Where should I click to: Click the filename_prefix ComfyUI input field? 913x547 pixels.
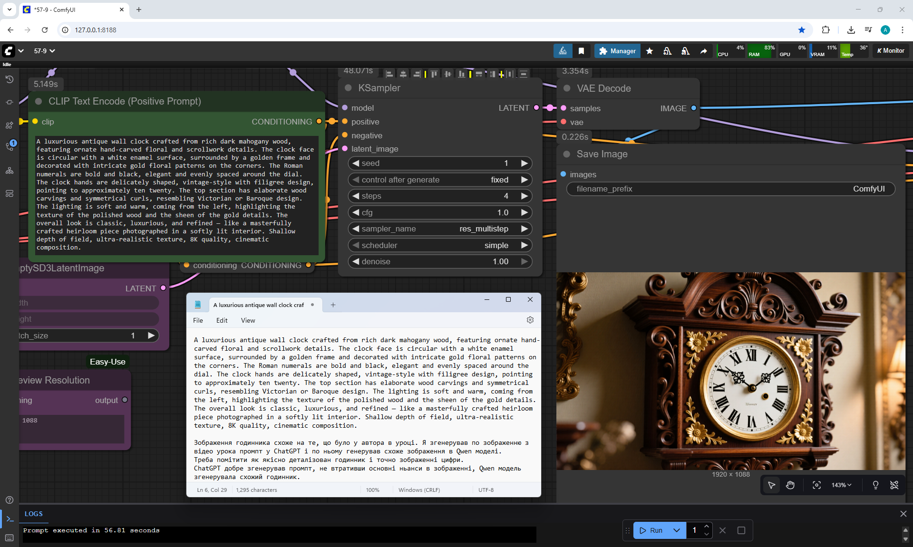click(x=730, y=189)
